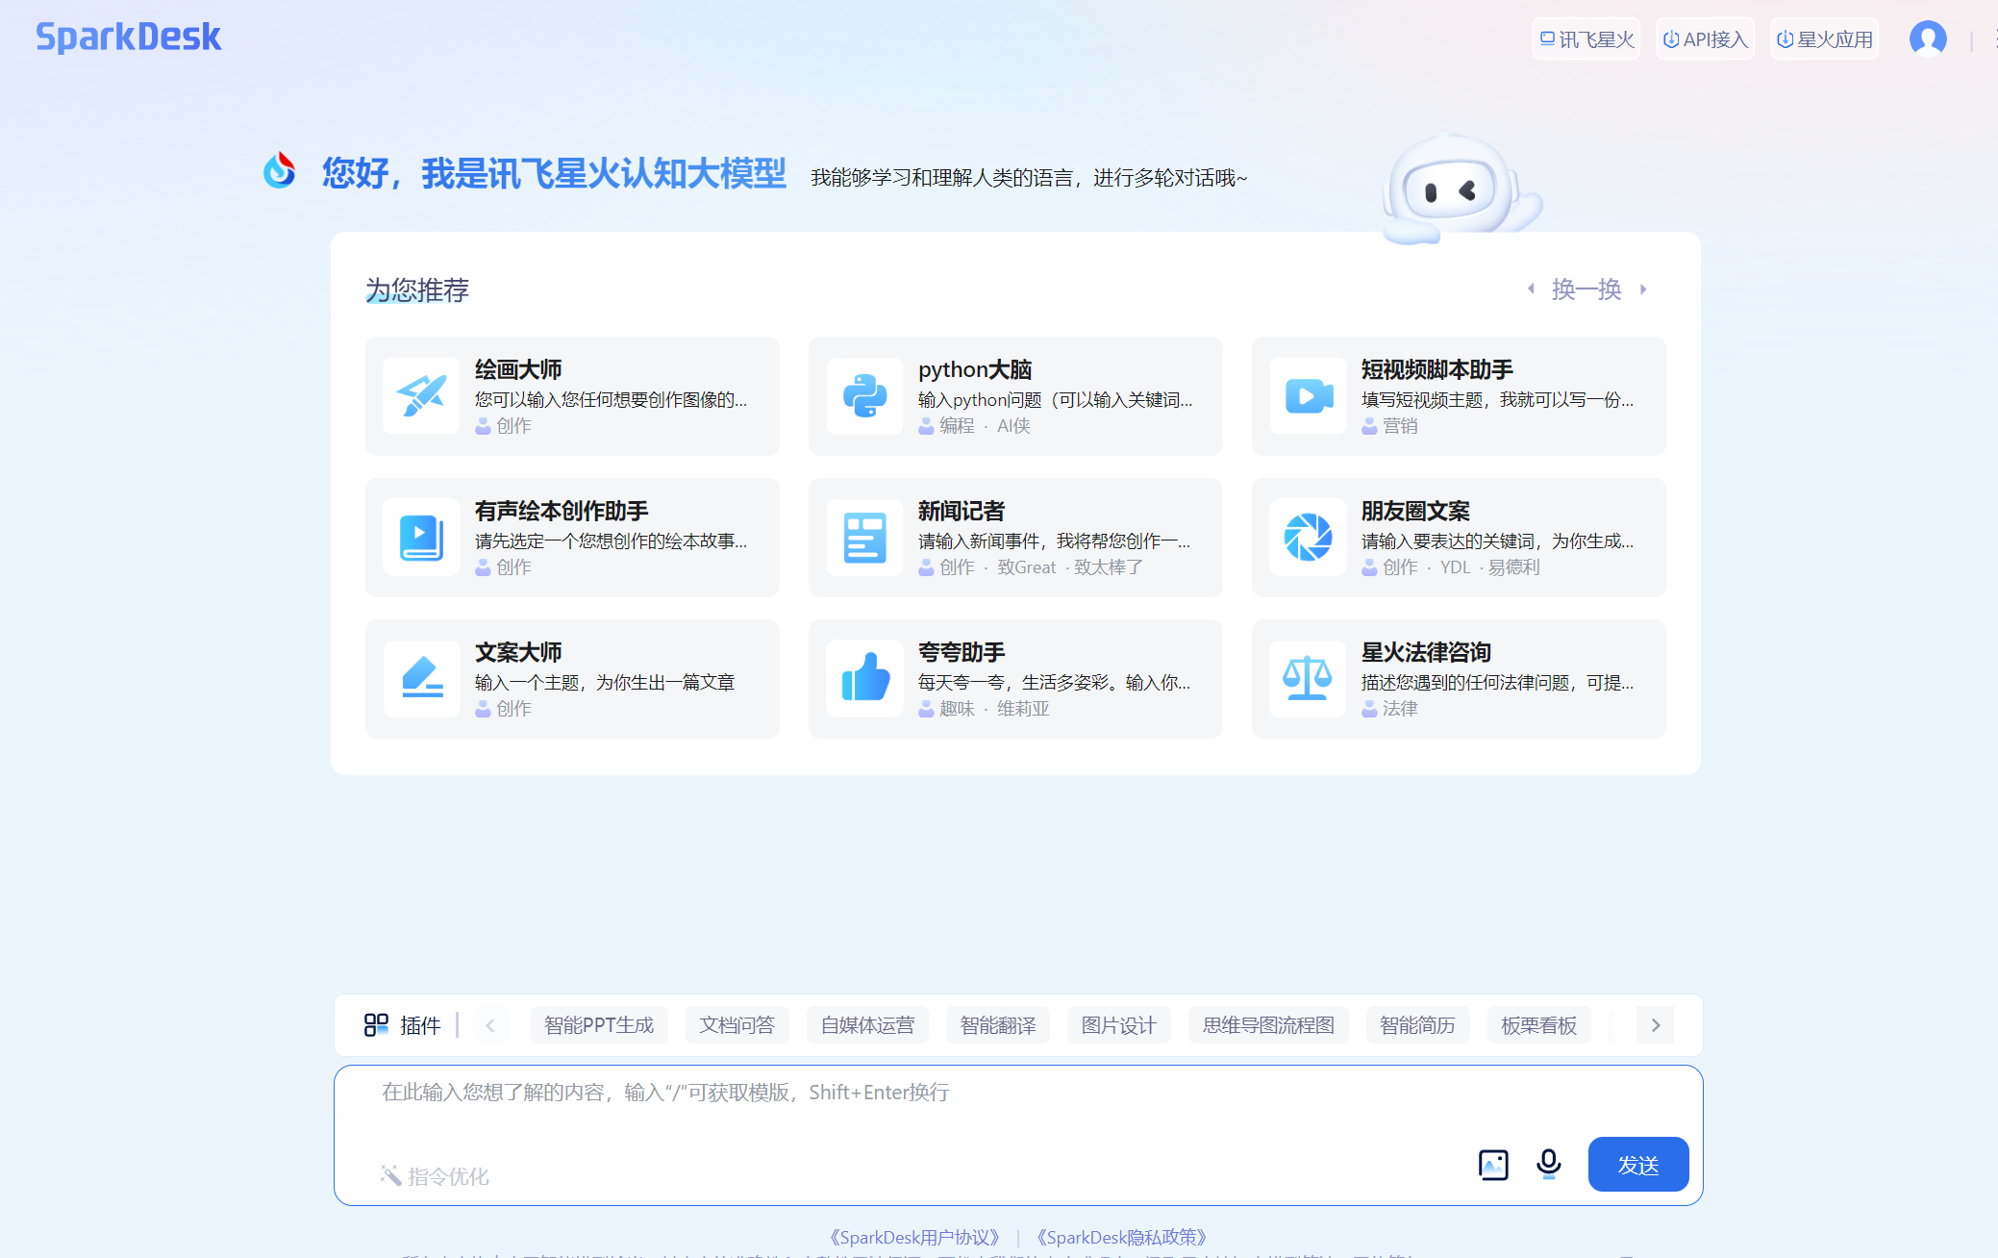Open the 短视频脚本助手 card title
This screenshot has height=1258, width=1998.
pos(1436,369)
